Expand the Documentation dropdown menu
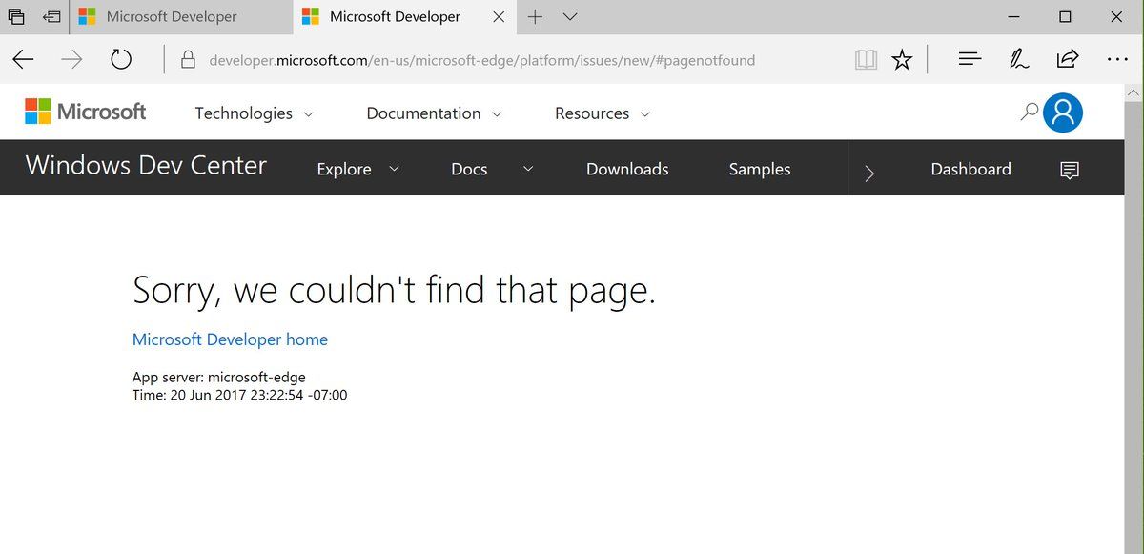 pyautogui.click(x=434, y=113)
